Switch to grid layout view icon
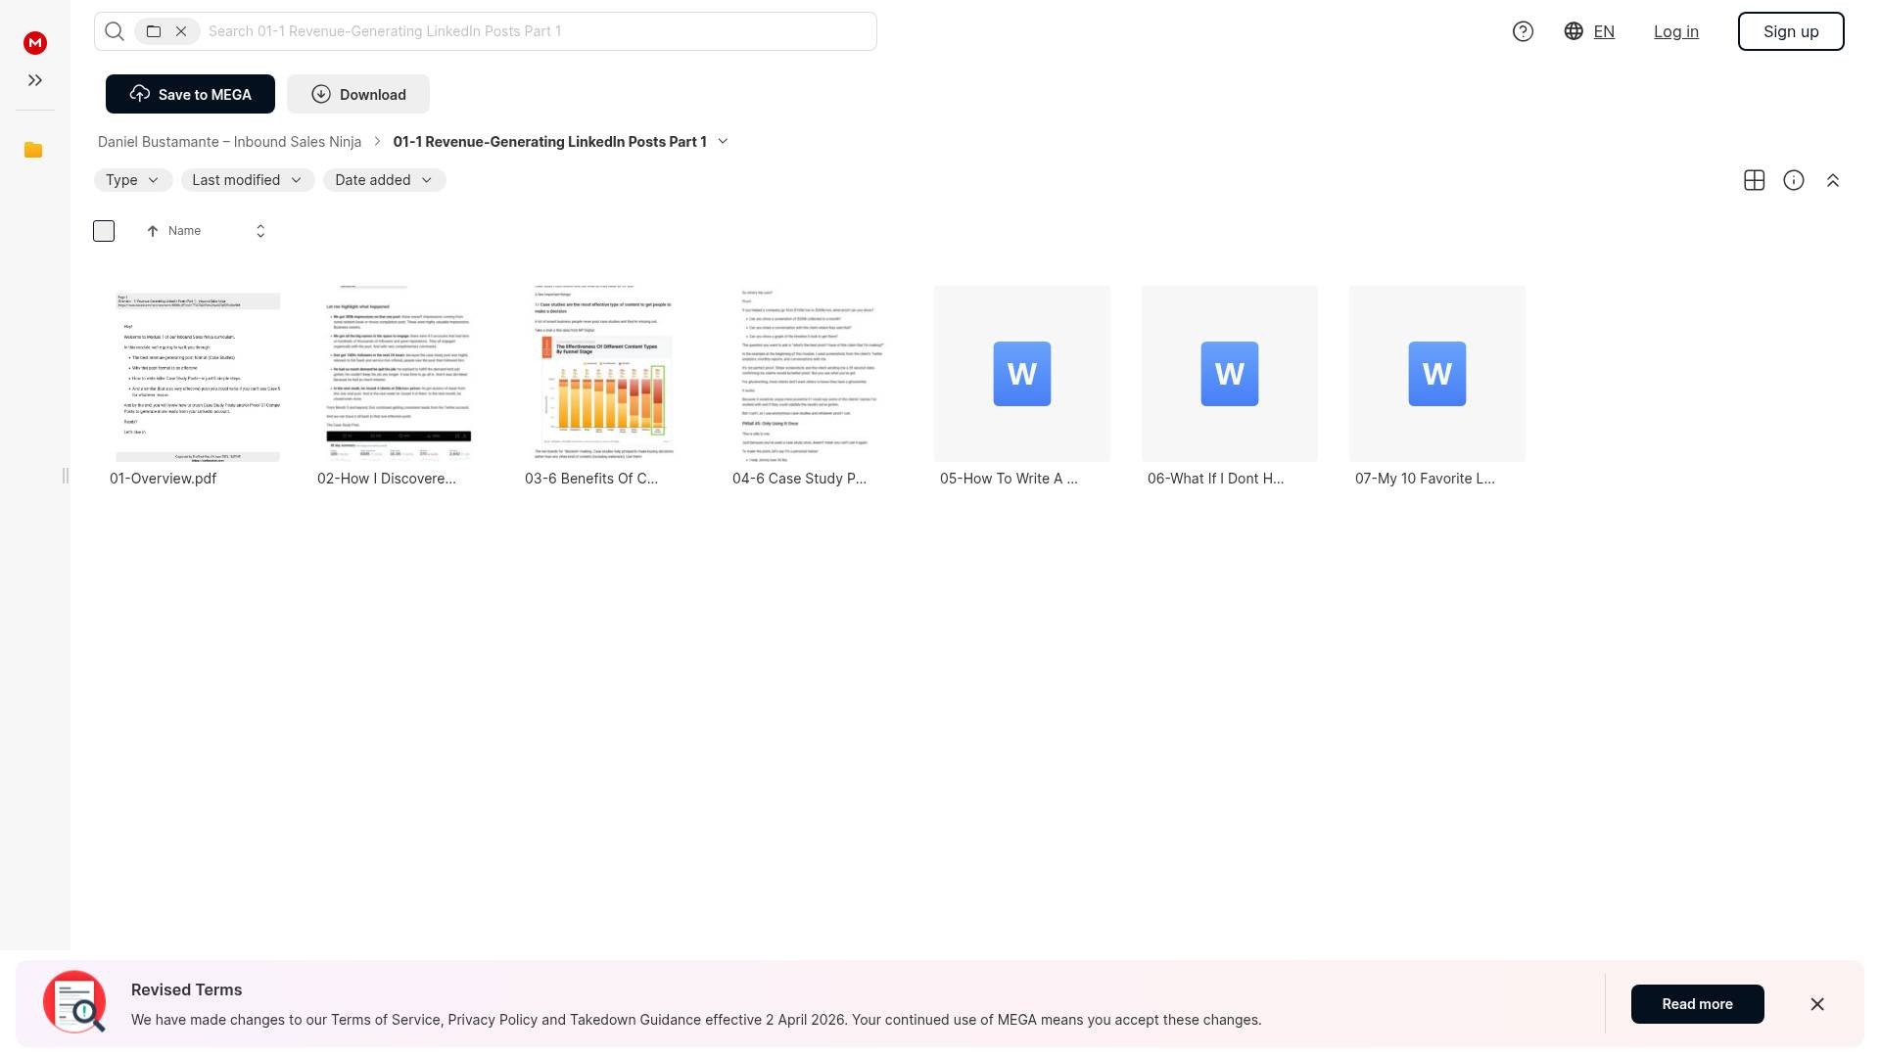This screenshot has width=1880, height=1057. 1754,180
